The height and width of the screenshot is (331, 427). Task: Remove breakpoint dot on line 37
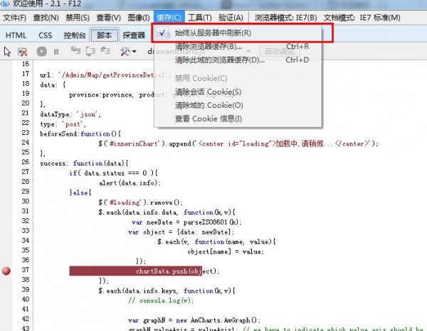6,271
